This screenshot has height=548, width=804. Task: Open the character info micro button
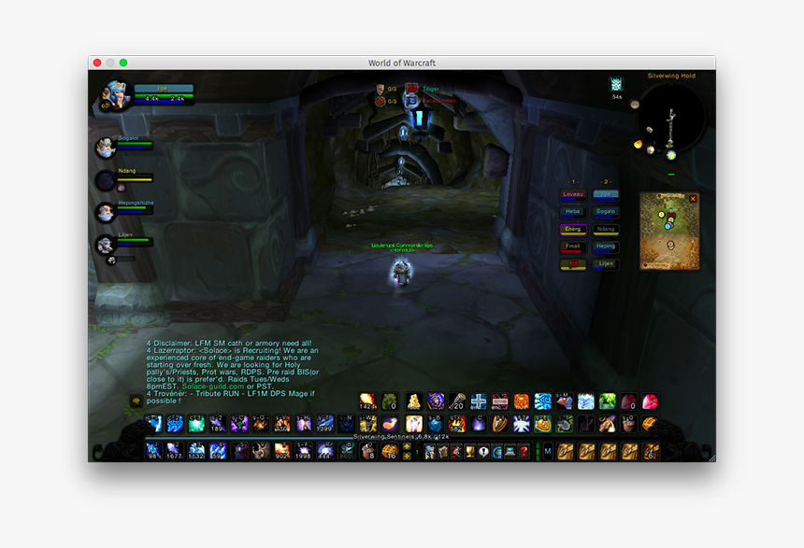(430, 452)
